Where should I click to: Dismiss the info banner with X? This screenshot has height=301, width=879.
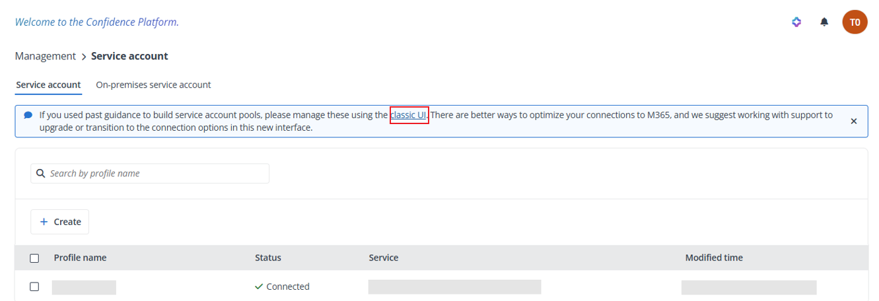click(x=853, y=121)
